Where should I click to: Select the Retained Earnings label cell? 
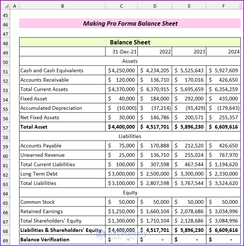[62, 211]
